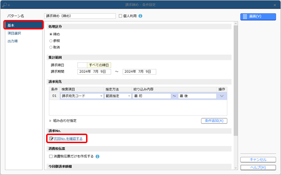Click the search-plus icon in title bar
281x175 pixels.
tap(6, 5)
